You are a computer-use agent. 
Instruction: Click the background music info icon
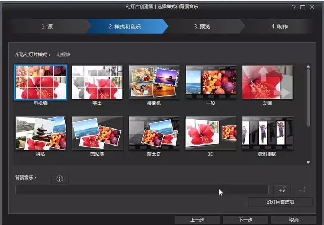[x=59, y=179]
